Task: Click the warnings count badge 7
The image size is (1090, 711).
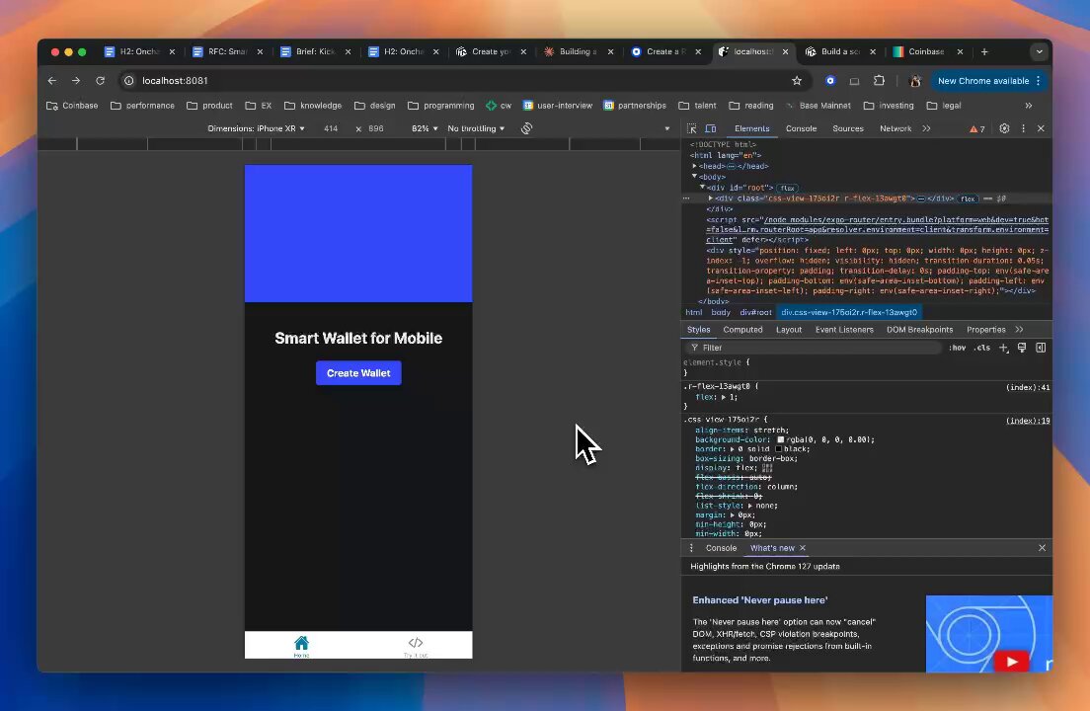Action: (x=977, y=128)
